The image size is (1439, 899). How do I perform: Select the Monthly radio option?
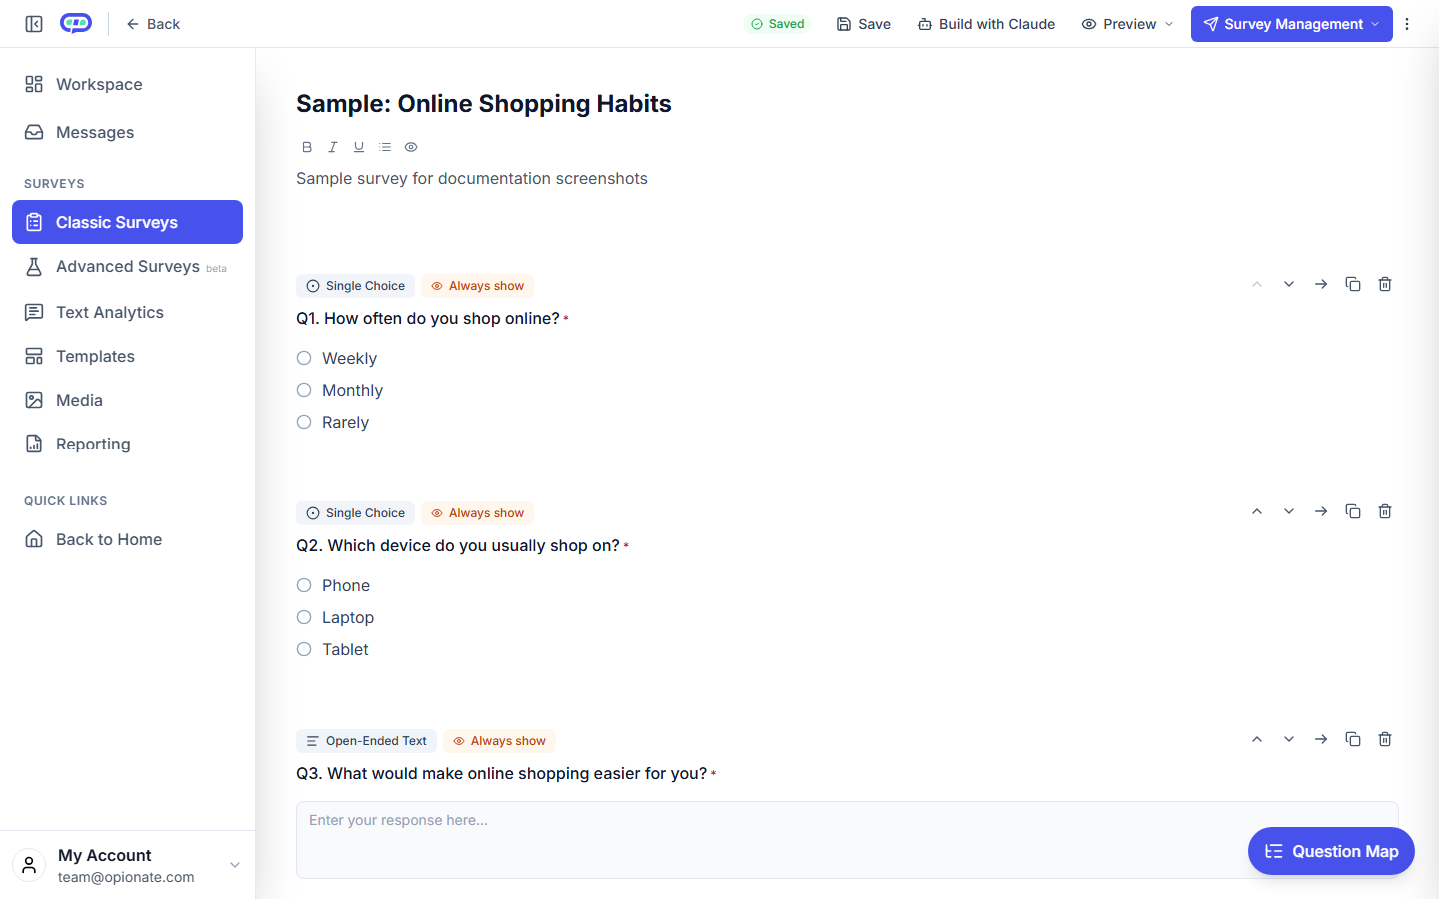(304, 390)
